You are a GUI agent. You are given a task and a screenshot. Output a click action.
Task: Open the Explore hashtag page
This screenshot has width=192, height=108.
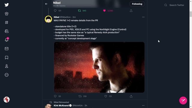coord(7,22)
